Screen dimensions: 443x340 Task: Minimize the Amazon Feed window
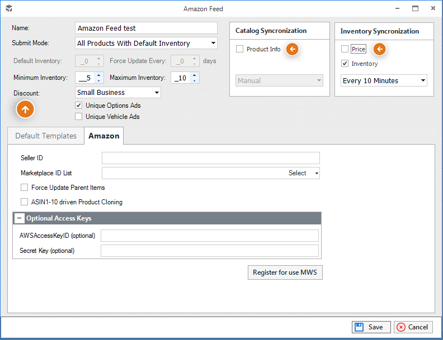[x=397, y=8]
